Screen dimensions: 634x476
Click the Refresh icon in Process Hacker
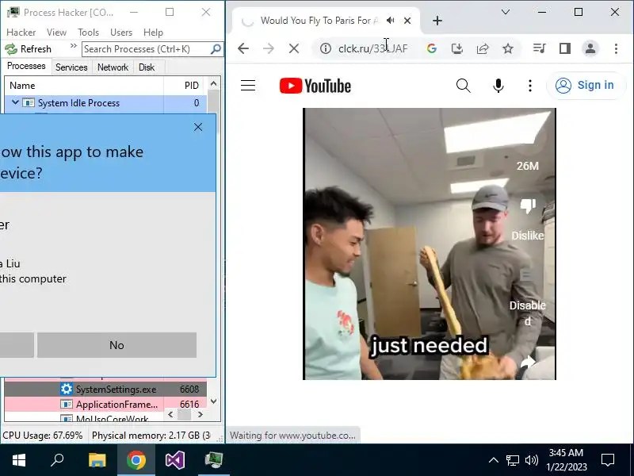[x=11, y=49]
